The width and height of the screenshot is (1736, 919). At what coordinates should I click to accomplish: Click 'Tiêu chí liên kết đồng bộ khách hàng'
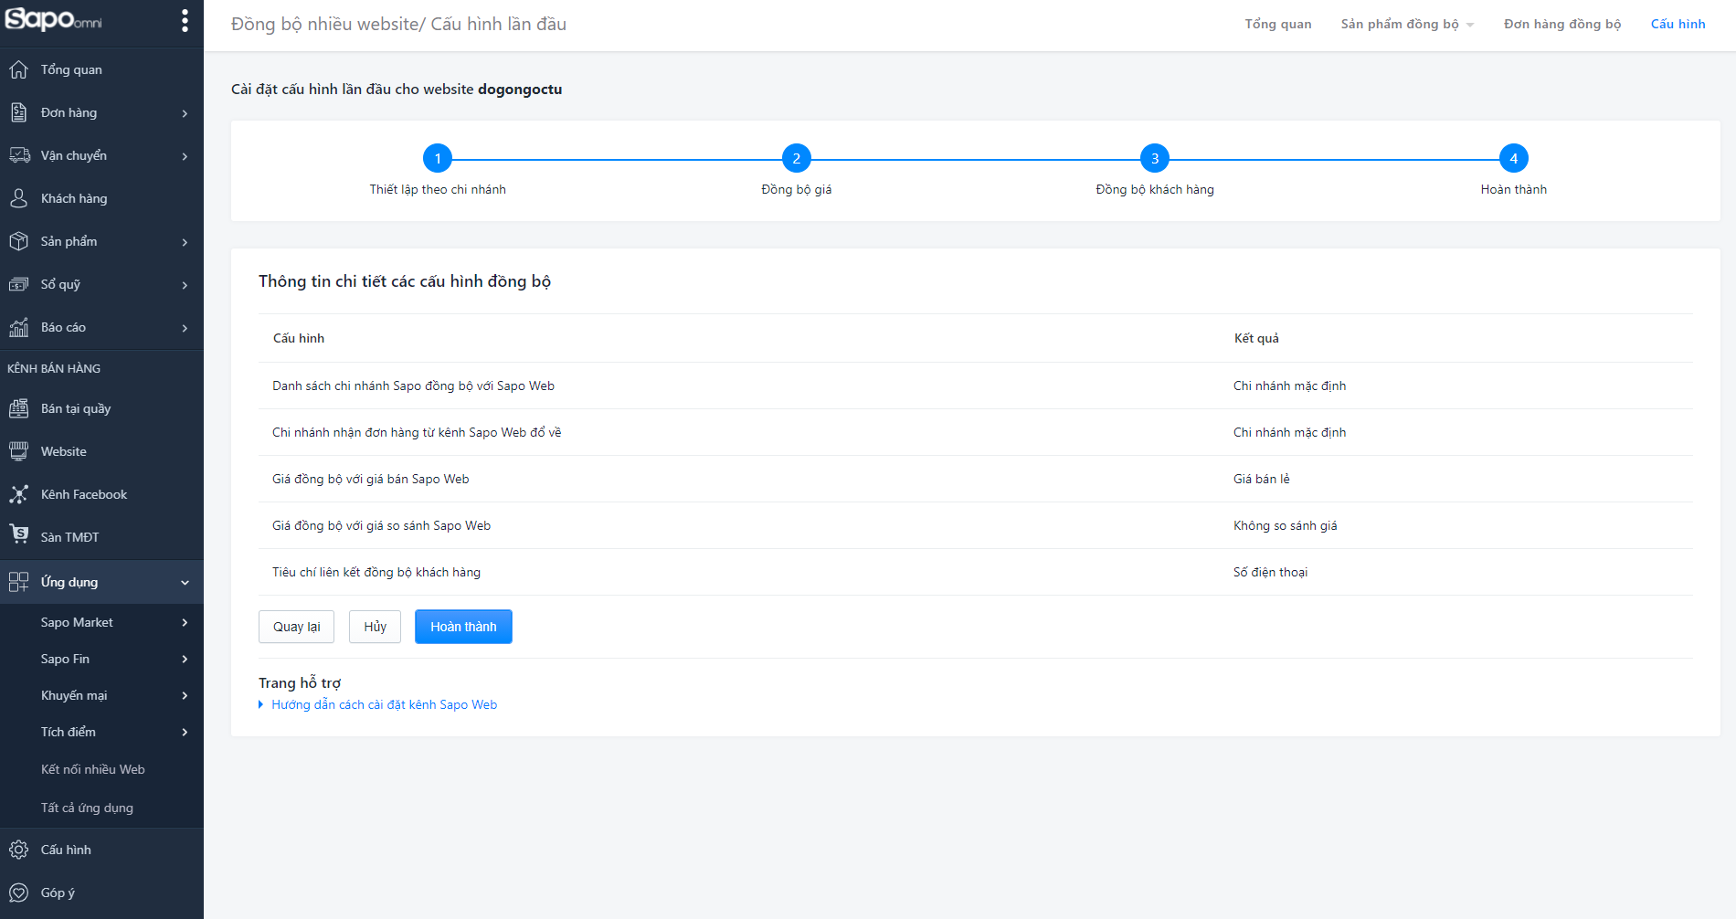pos(376,572)
